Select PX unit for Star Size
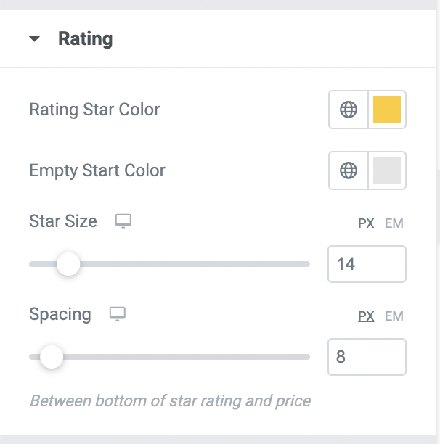Screen dimensions: 440x444 366,223
